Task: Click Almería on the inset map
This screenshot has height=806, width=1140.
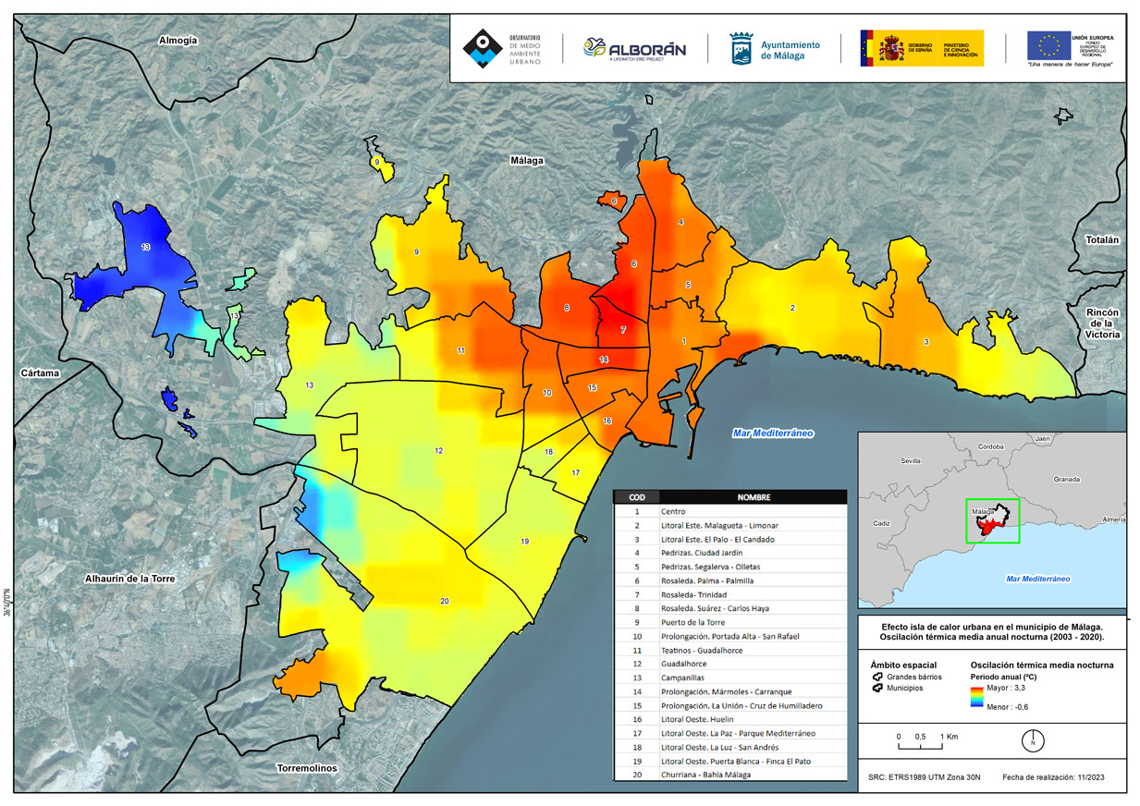Action: (x=1114, y=519)
